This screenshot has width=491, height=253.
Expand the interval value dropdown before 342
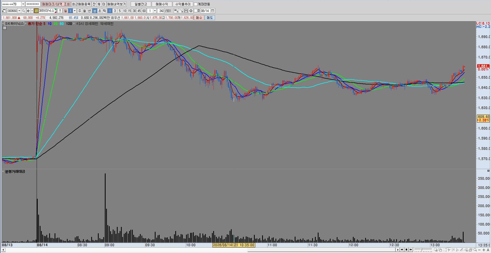tap(155, 11)
